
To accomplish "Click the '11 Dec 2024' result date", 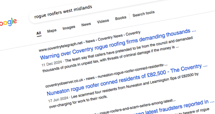I will (x=52, y=64).
